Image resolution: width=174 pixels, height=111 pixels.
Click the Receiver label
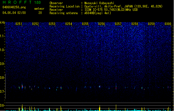click(x=56, y=10)
